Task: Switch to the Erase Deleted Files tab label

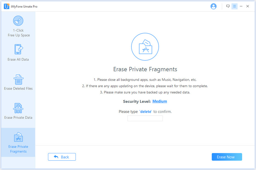Action: coord(18,88)
